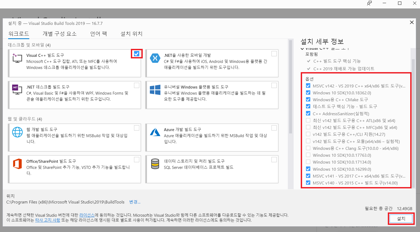Click the 데스크톱 및 모바일 (4) section header
Image resolution: width=420 pixels, height=232 pixels.
29,45
